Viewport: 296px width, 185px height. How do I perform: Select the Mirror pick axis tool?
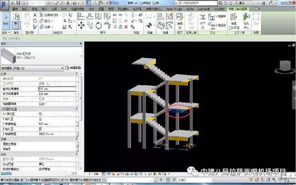coord(98,16)
